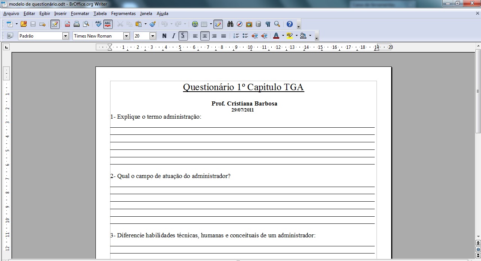Toggle AutoSpellcheck on or off
Viewport: 481px width, 261px height.
pos(108,24)
